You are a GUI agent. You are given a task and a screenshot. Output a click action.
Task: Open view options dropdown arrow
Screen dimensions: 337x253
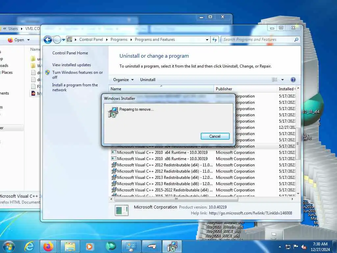click(282, 80)
